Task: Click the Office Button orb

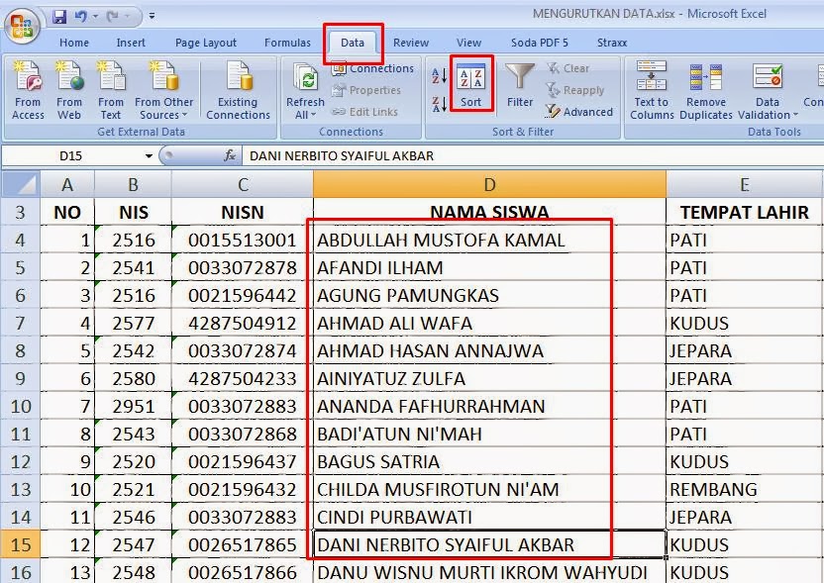Action: (x=22, y=25)
